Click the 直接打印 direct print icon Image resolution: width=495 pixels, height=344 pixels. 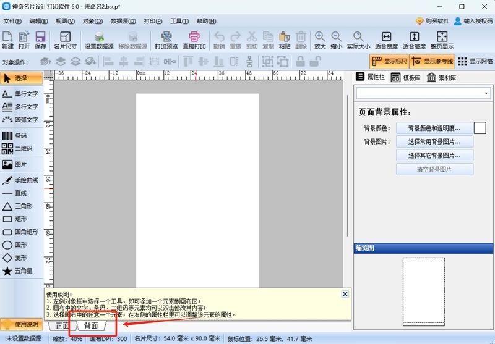click(194, 40)
